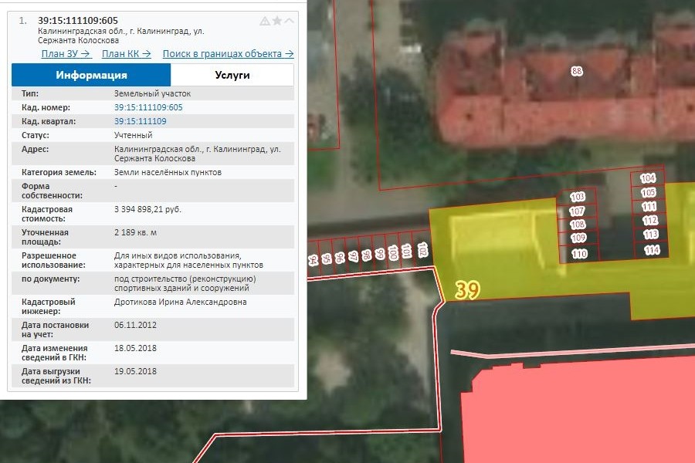
Task: Open the План КК link
Action: click(x=126, y=54)
